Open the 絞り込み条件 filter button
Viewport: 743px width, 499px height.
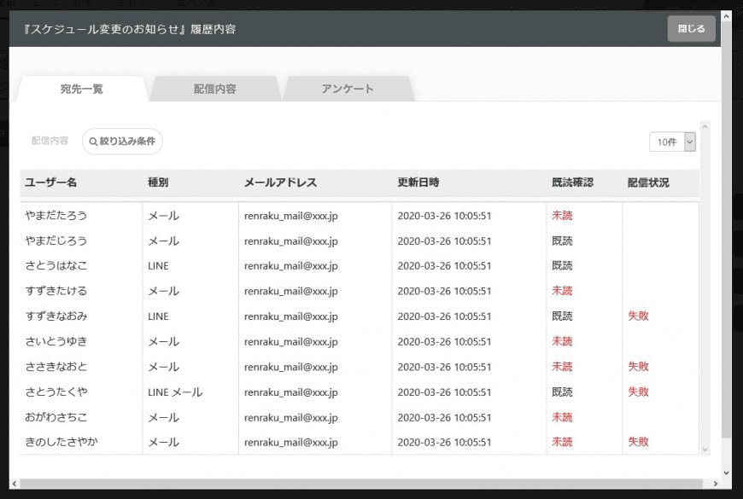pos(122,141)
